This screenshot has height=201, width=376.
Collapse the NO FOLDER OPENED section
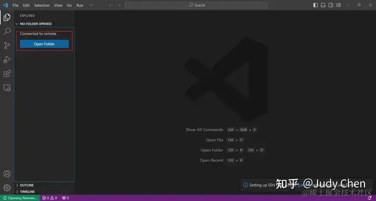[x=44, y=23]
